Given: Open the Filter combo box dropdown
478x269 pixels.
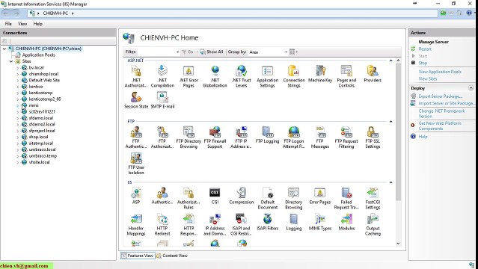Looking at the screenshot, I should tap(177, 52).
